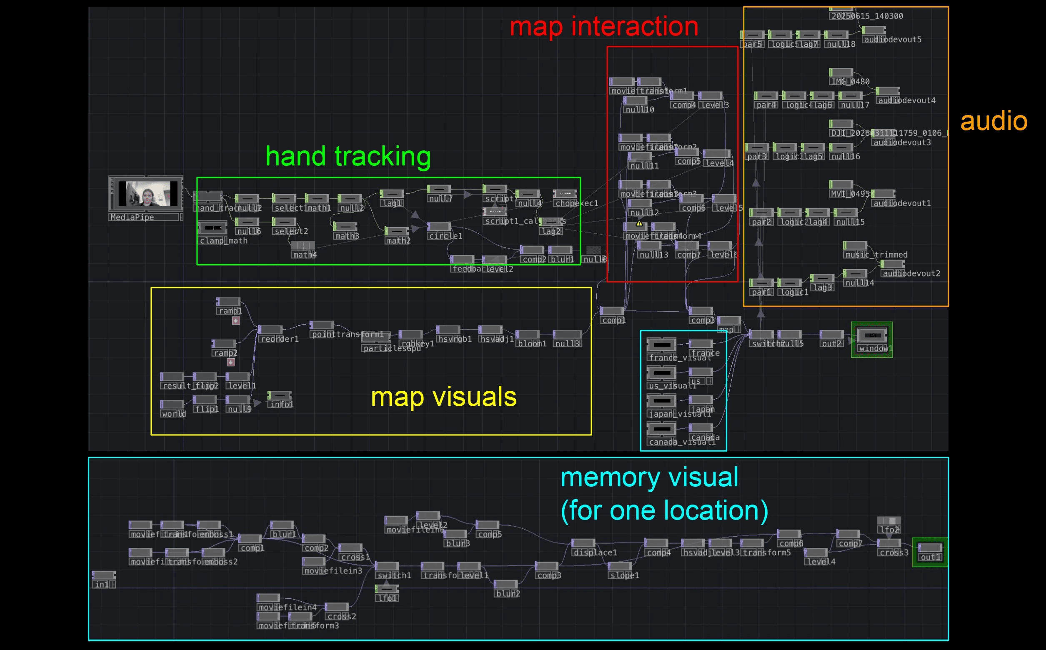Click the pink download arrow under ramp1
The width and height of the screenshot is (1046, 650).
pos(235,321)
